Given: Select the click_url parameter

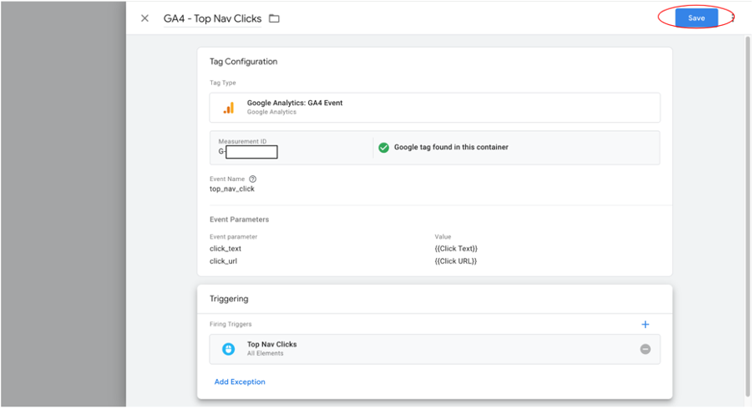Looking at the screenshot, I should pos(224,261).
